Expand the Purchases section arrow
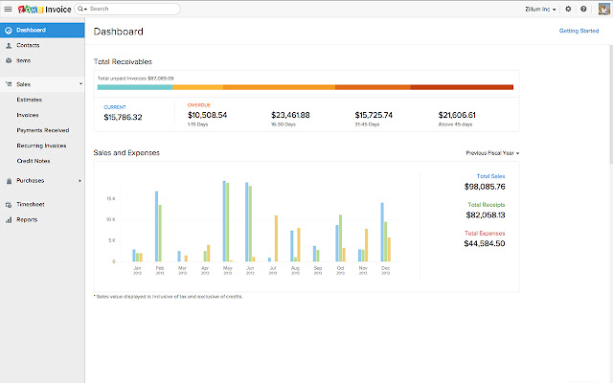This screenshot has width=613, height=383. click(x=79, y=181)
